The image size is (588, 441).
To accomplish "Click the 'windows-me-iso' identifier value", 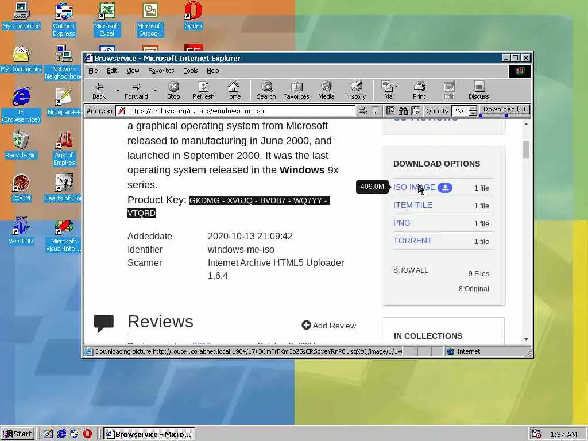I will pos(241,249).
